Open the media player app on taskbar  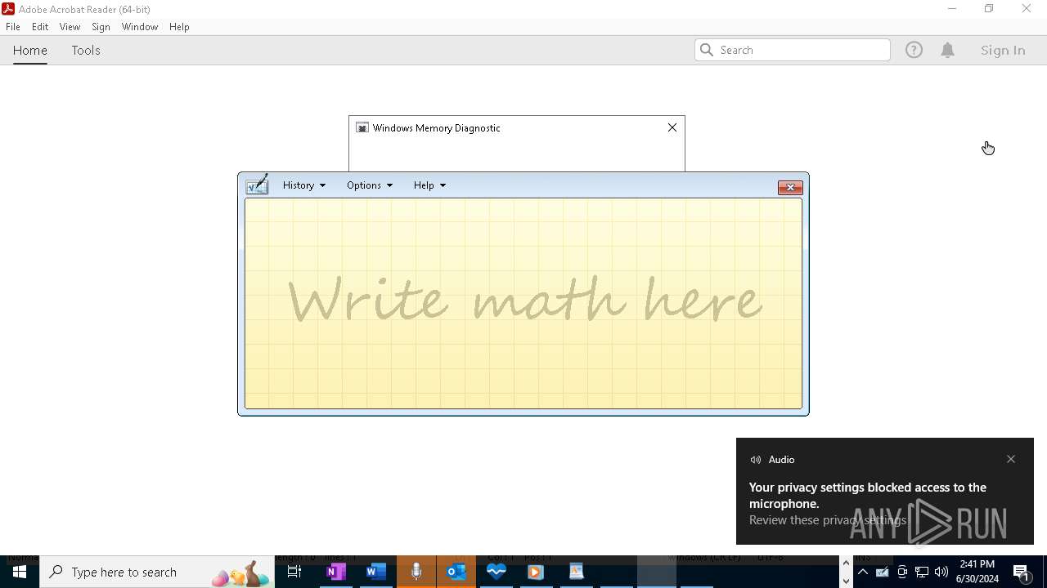pyautogui.click(x=536, y=572)
